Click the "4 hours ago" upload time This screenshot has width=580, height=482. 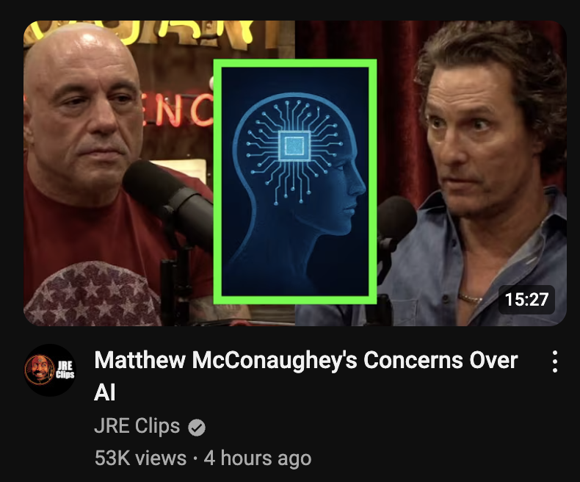click(x=258, y=458)
